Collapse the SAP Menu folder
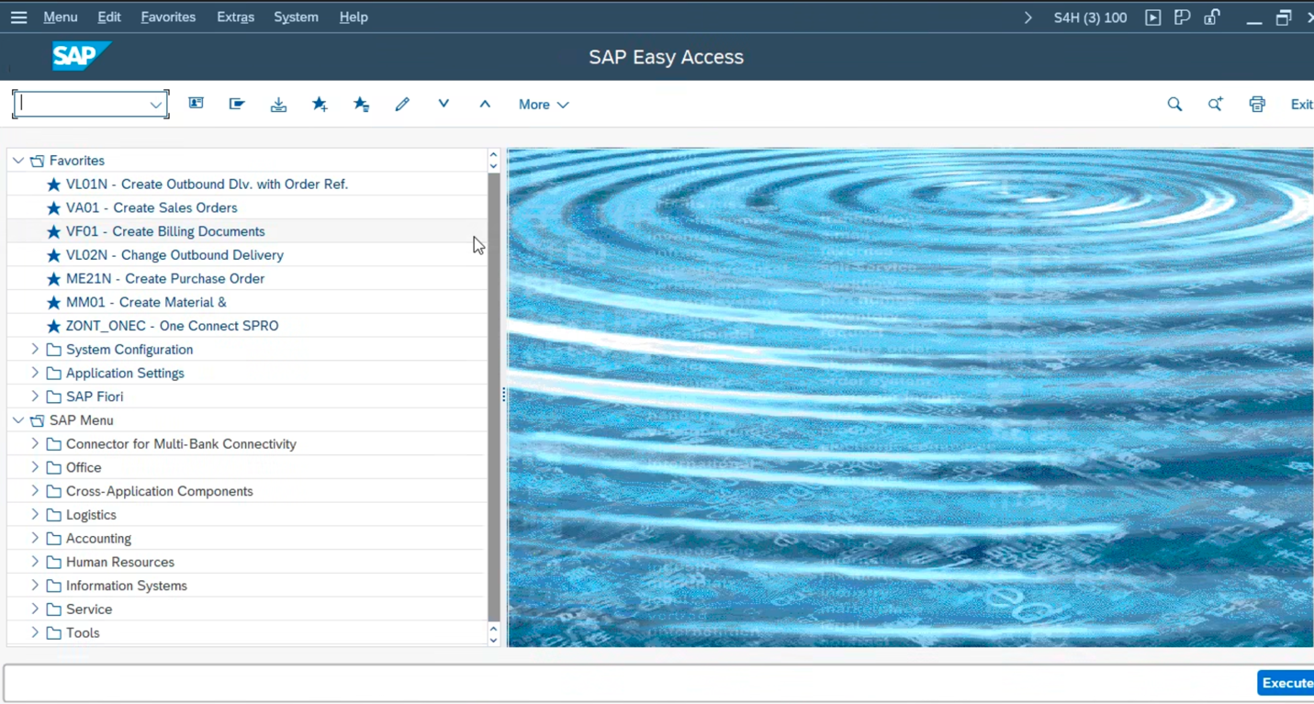This screenshot has width=1314, height=704. point(18,420)
